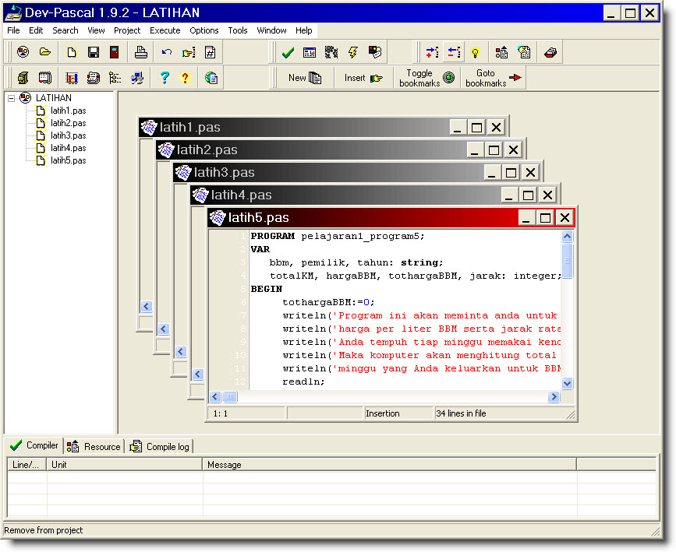Click the colored squares tag icon

(374, 52)
